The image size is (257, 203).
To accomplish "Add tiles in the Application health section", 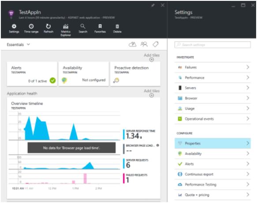I will pyautogui.click(x=152, y=93).
